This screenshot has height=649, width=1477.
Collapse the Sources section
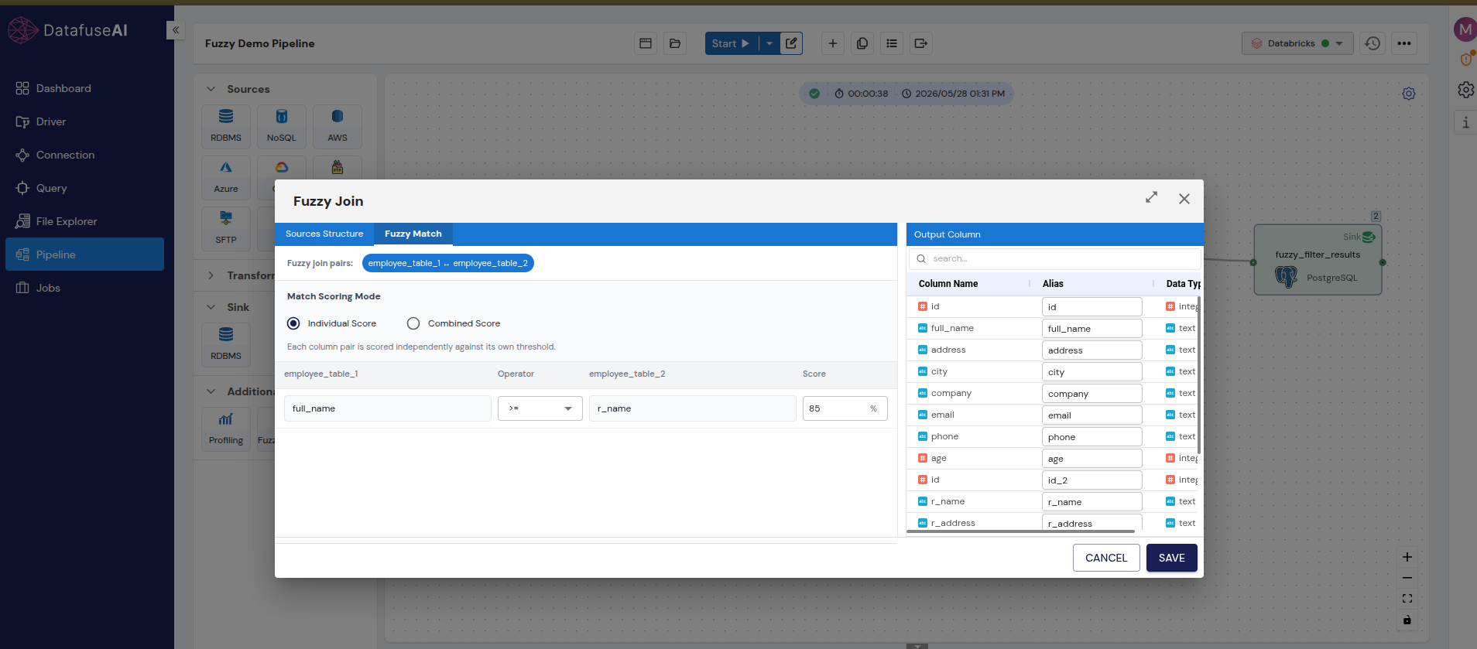(x=211, y=89)
